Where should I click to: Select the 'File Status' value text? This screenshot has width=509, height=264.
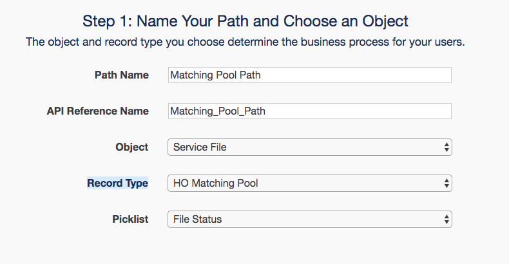pos(198,220)
